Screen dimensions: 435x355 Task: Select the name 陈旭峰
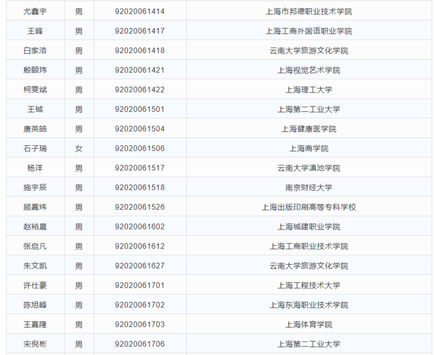(x=35, y=305)
